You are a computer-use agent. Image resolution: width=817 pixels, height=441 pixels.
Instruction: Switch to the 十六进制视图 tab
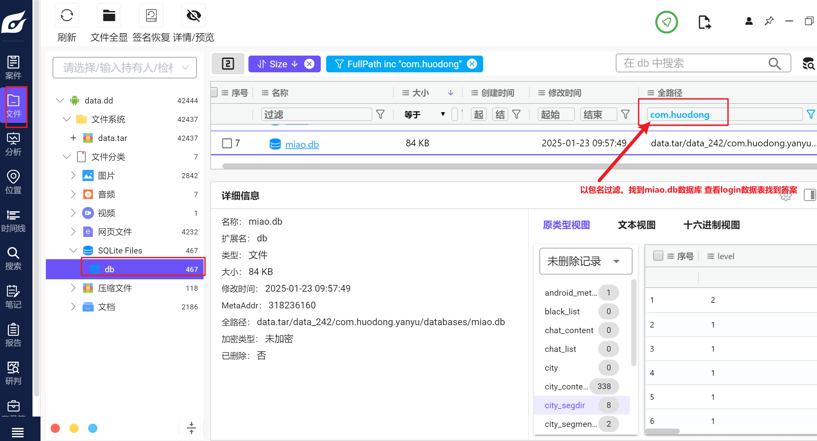[x=712, y=225]
